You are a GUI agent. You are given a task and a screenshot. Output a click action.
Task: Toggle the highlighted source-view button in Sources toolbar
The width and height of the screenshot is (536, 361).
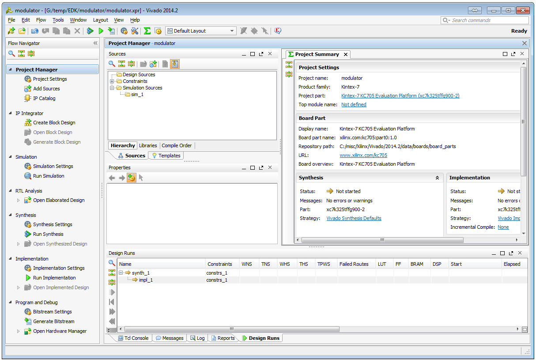(175, 64)
